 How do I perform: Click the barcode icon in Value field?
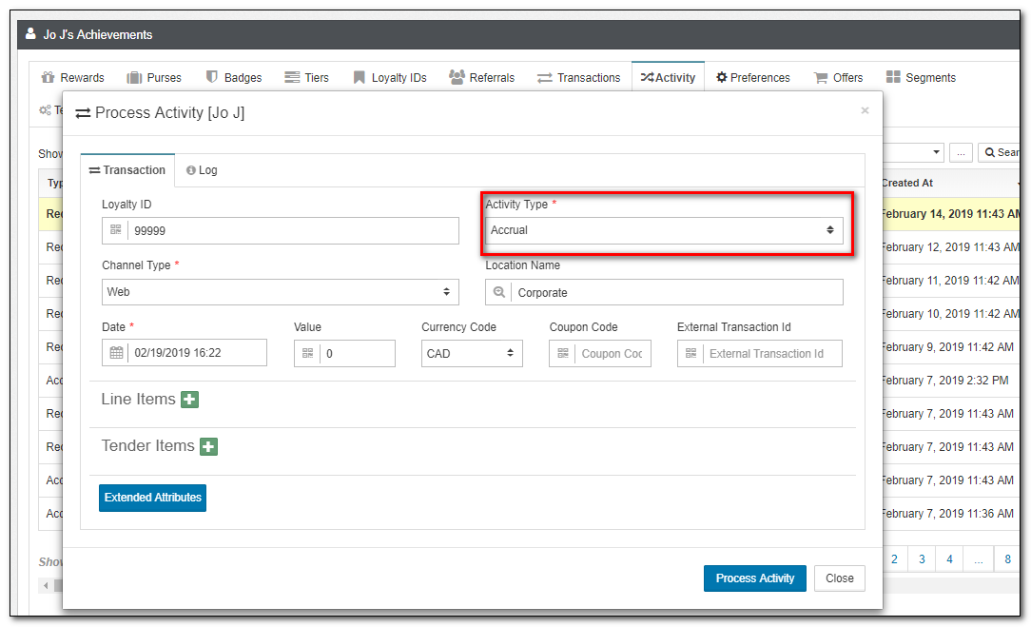pyautogui.click(x=307, y=353)
